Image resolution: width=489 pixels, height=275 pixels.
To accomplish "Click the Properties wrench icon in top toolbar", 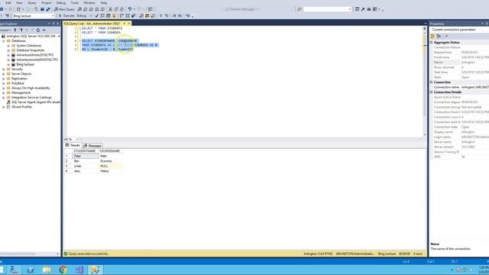I will tap(363, 9).
